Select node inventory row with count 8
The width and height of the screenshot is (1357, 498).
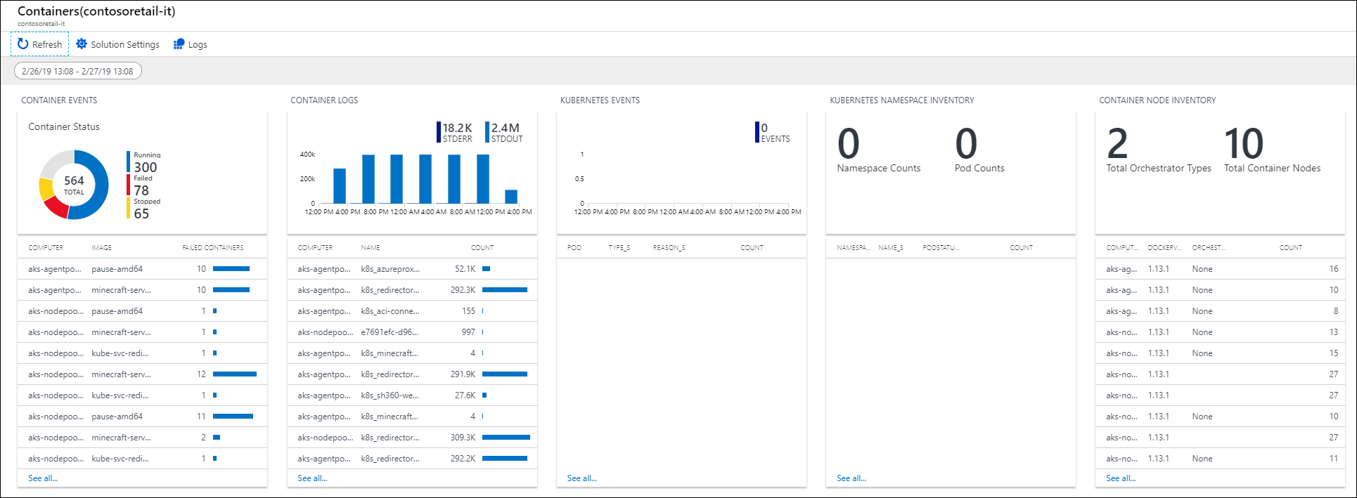pos(1220,311)
